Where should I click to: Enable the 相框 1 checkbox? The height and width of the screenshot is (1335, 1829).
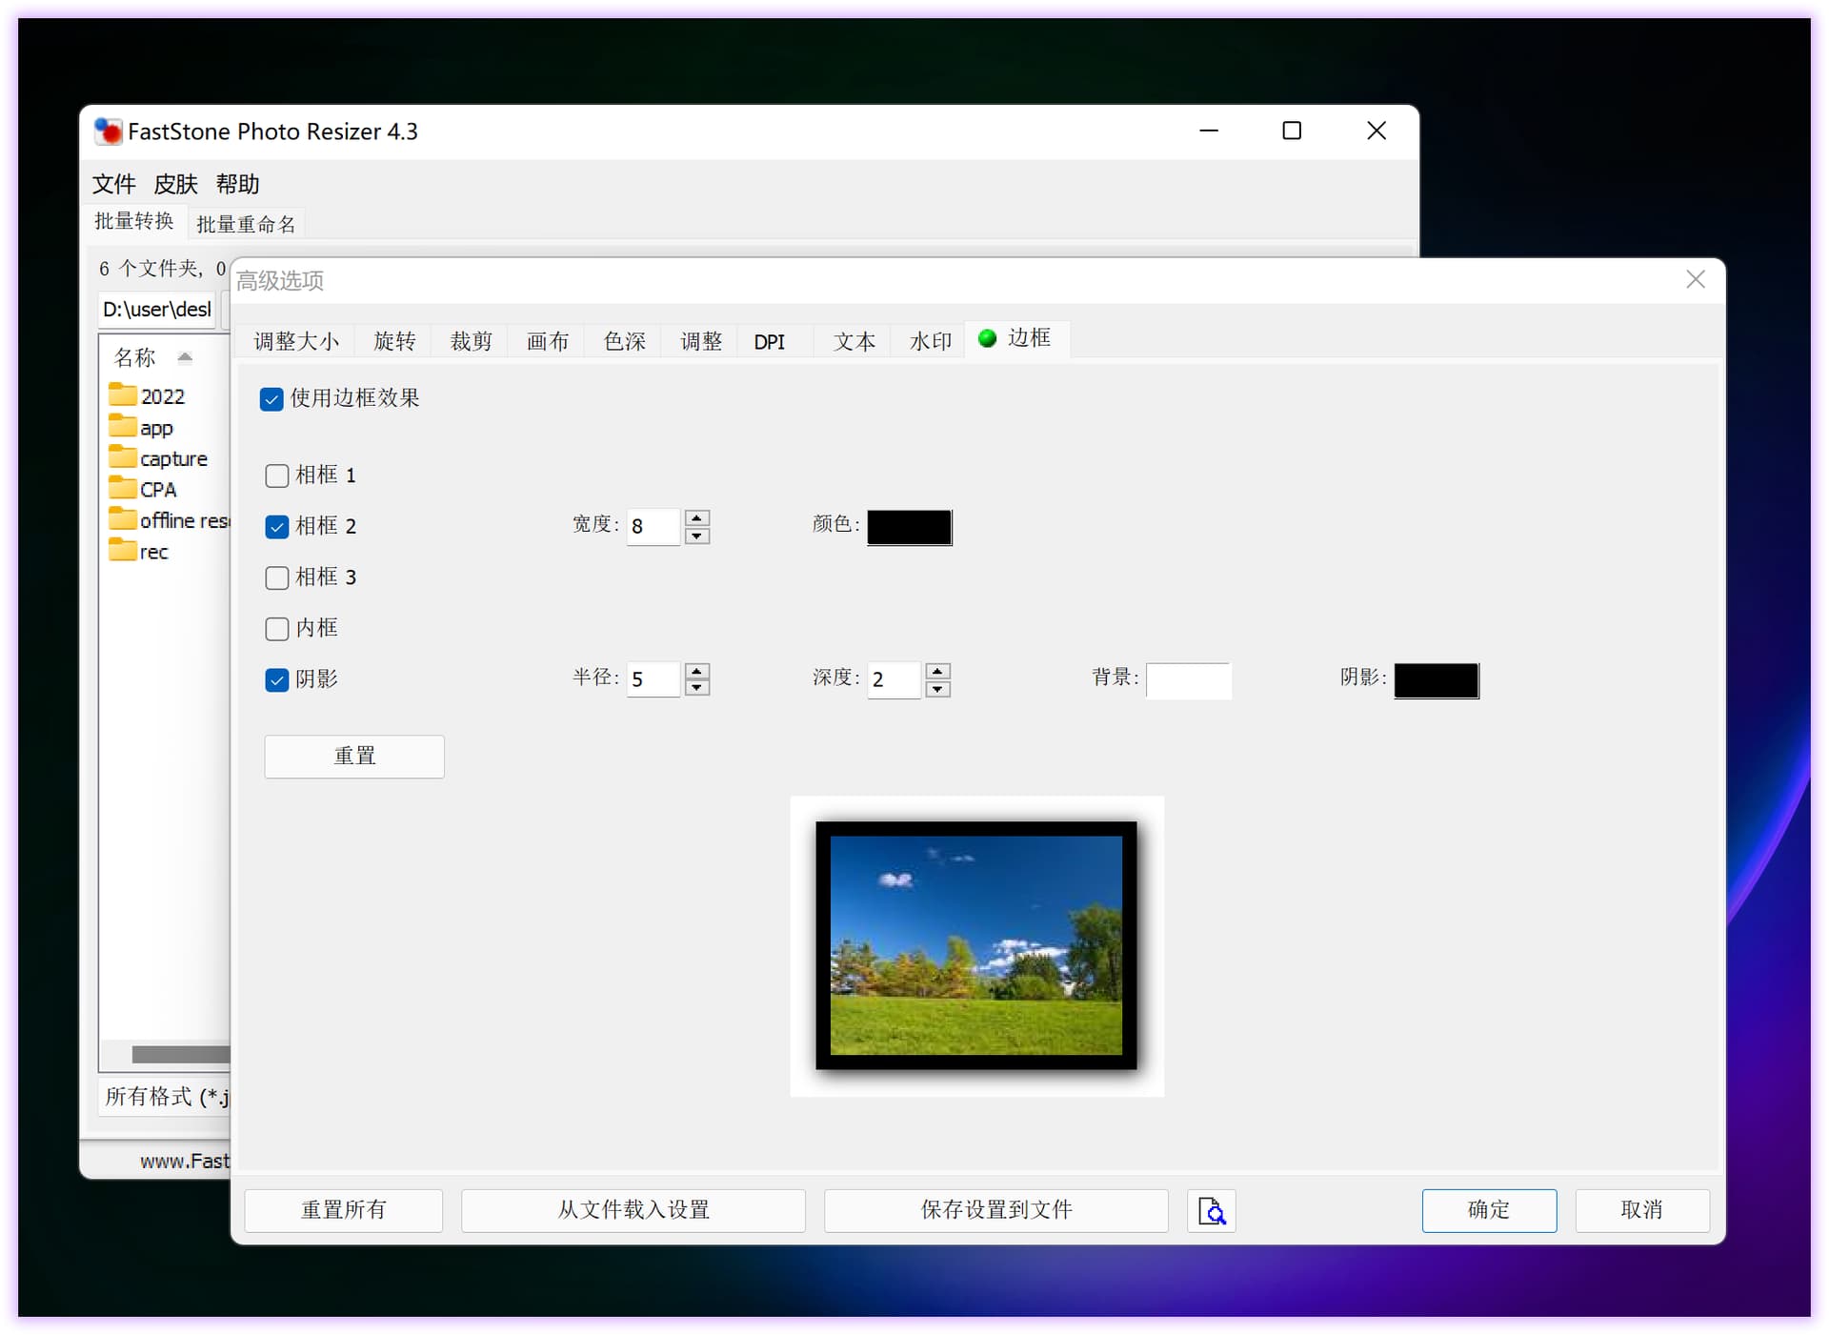[x=276, y=475]
